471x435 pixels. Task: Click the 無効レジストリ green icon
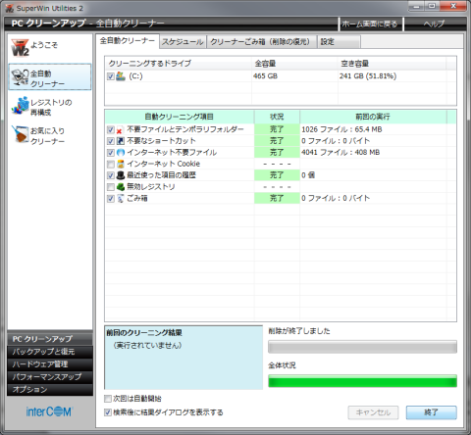(x=120, y=187)
